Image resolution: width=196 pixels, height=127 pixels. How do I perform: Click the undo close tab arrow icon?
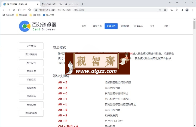click(x=24, y=10)
